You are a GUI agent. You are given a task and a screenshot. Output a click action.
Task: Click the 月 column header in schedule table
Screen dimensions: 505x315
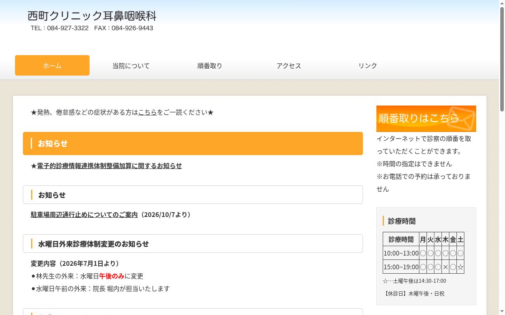tap(423, 239)
